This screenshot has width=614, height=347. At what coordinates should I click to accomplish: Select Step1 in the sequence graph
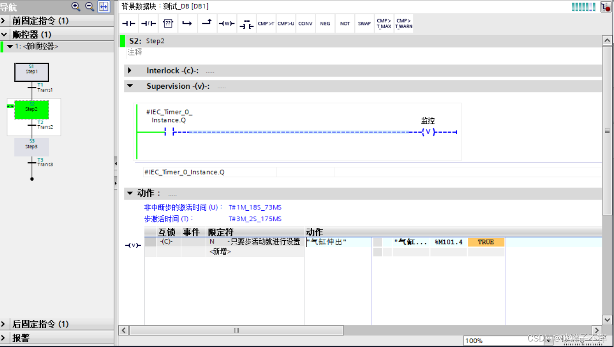(x=31, y=72)
